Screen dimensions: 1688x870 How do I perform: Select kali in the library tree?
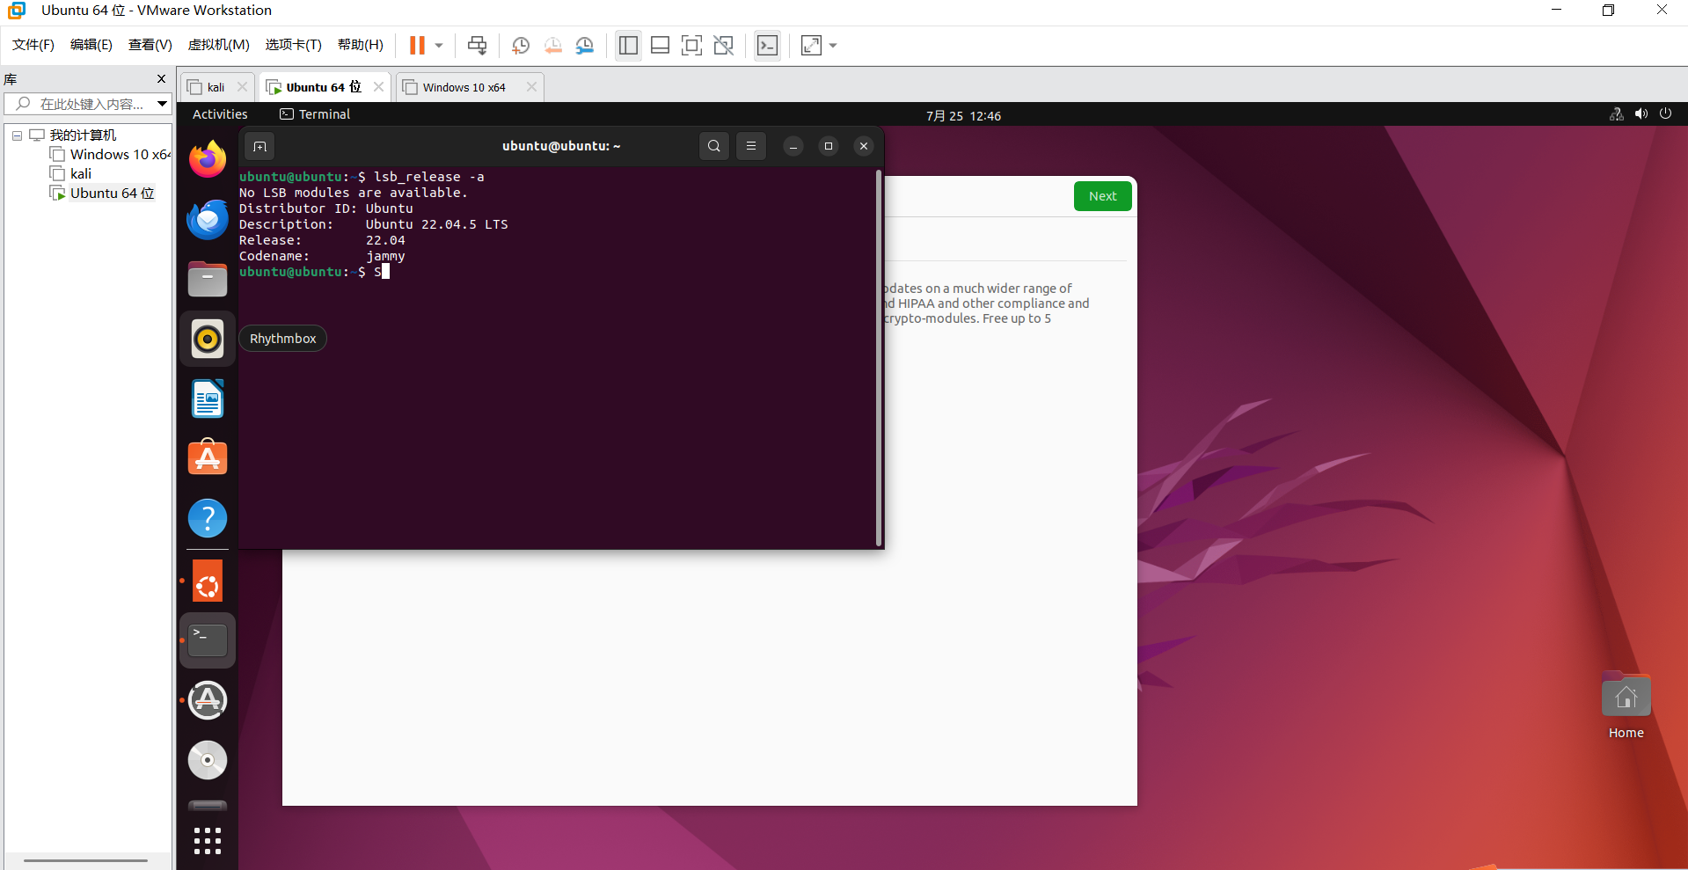[x=71, y=174]
